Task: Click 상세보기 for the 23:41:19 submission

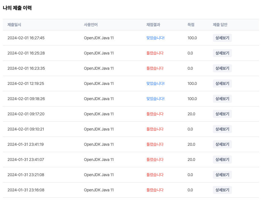Action: [x=222, y=144]
